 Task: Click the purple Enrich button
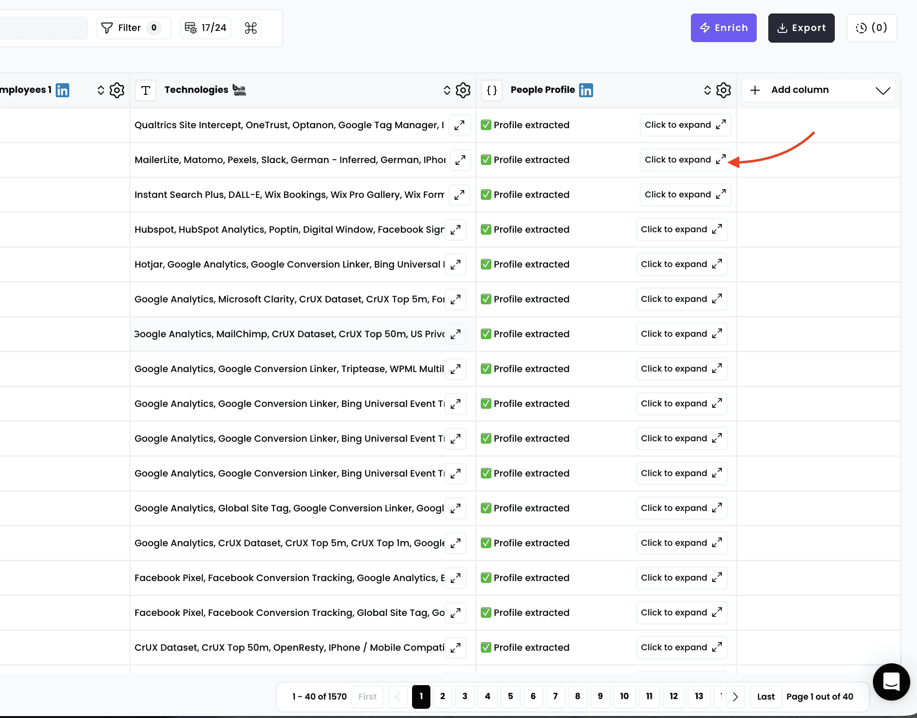click(723, 28)
